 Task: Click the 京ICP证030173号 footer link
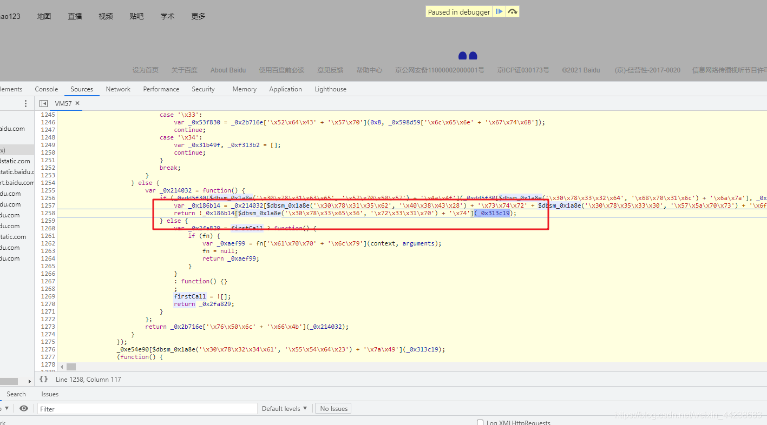click(x=523, y=70)
